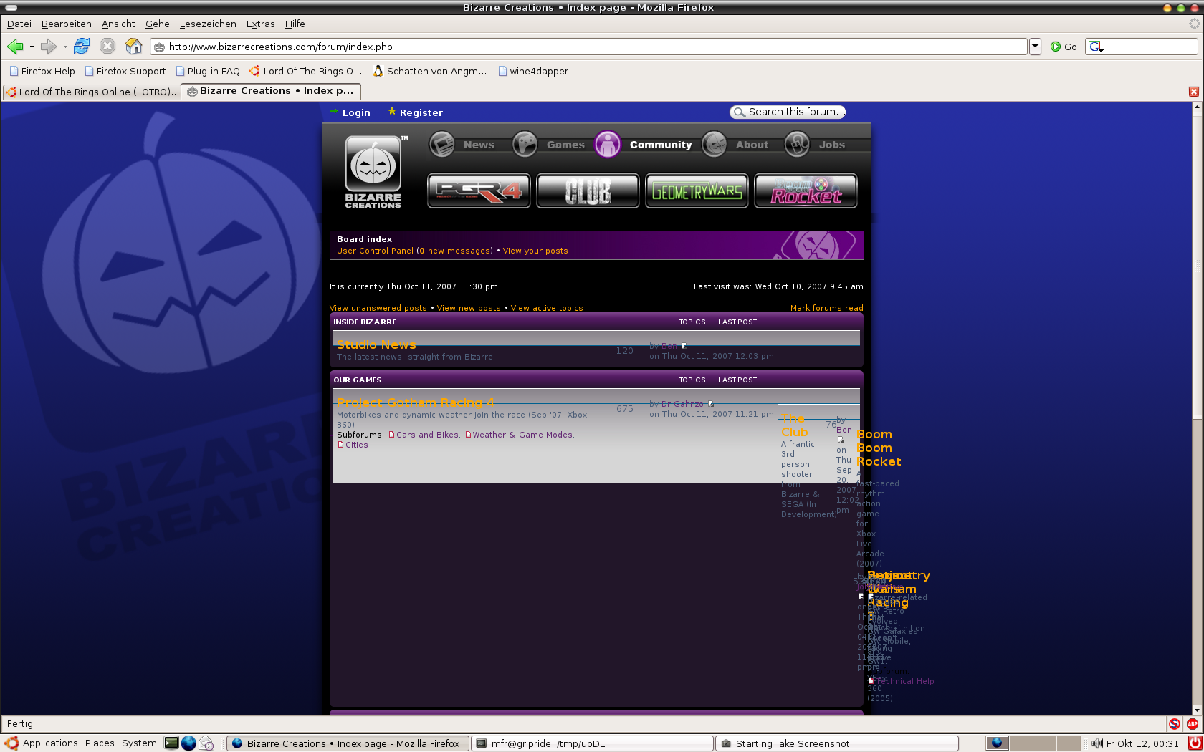Open Project Gotham Racing 4 forum

pyautogui.click(x=416, y=402)
